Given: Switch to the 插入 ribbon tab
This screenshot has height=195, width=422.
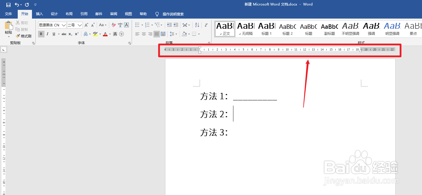Looking at the screenshot, I should 39,14.
